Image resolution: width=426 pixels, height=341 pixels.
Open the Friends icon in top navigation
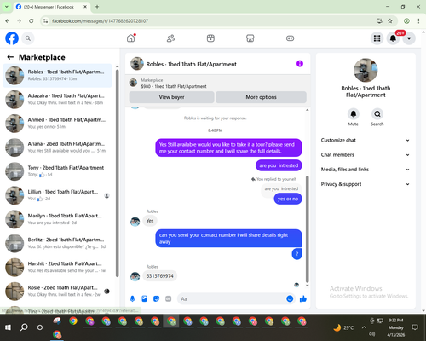point(170,38)
